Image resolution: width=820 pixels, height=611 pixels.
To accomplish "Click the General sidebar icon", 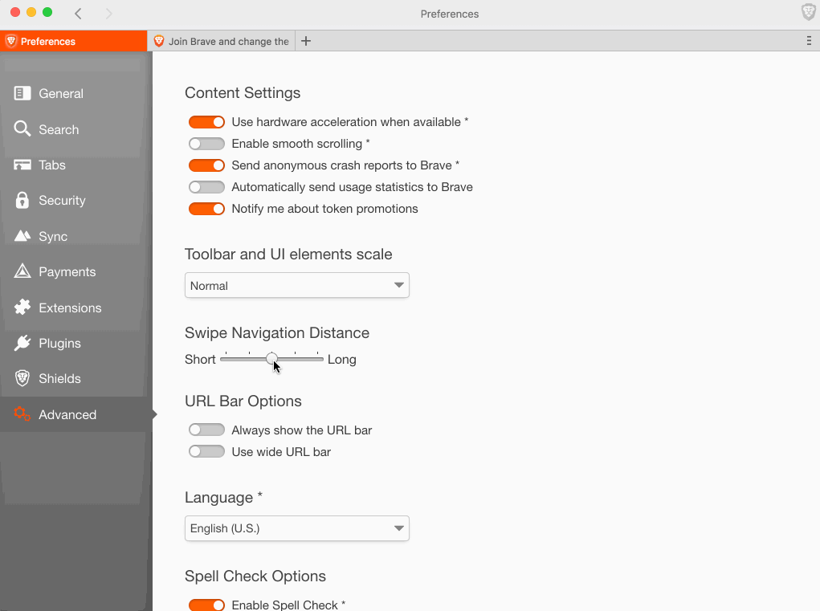I will [22, 93].
